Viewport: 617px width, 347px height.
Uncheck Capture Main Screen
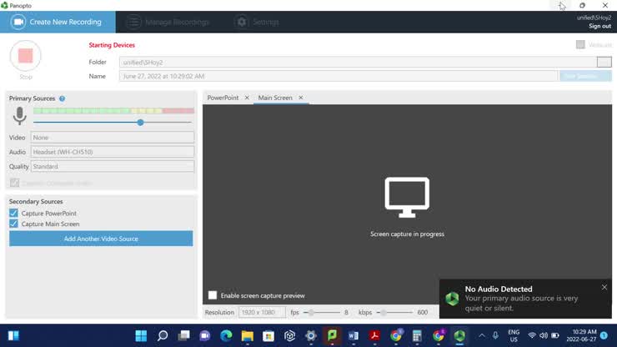[13, 224]
